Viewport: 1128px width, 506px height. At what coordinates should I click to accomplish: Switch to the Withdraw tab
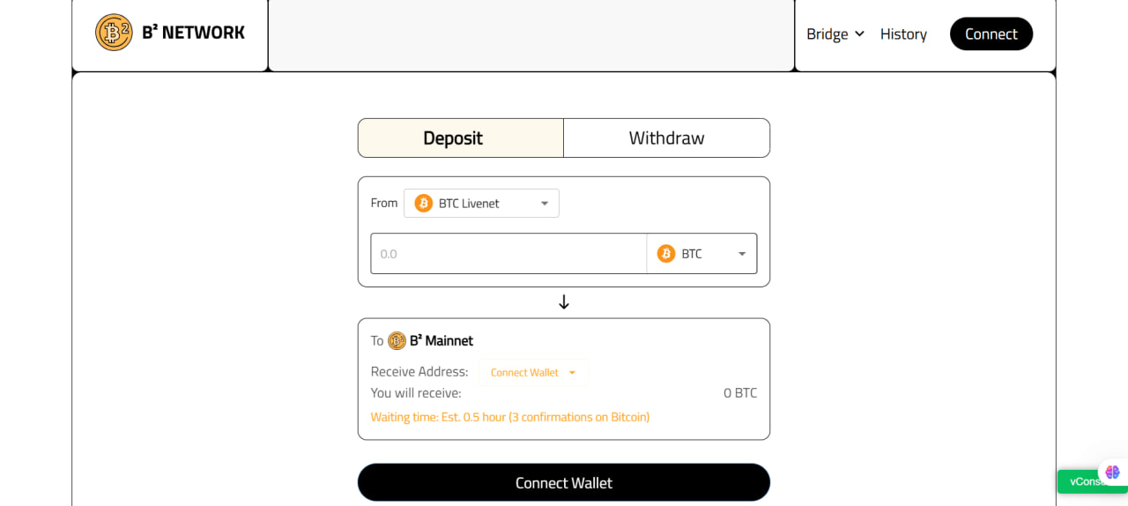coord(666,138)
